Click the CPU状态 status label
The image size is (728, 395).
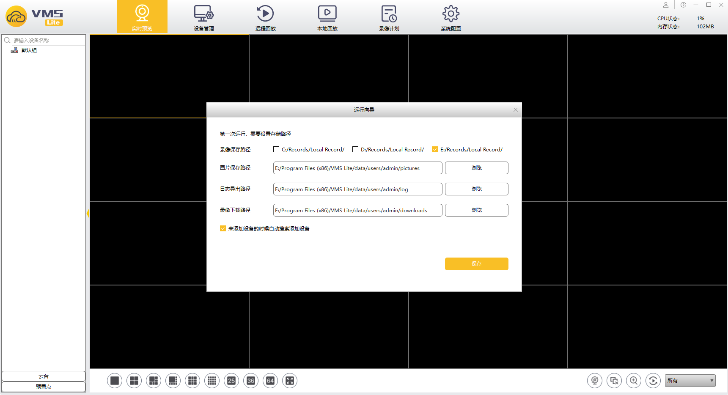pos(668,19)
